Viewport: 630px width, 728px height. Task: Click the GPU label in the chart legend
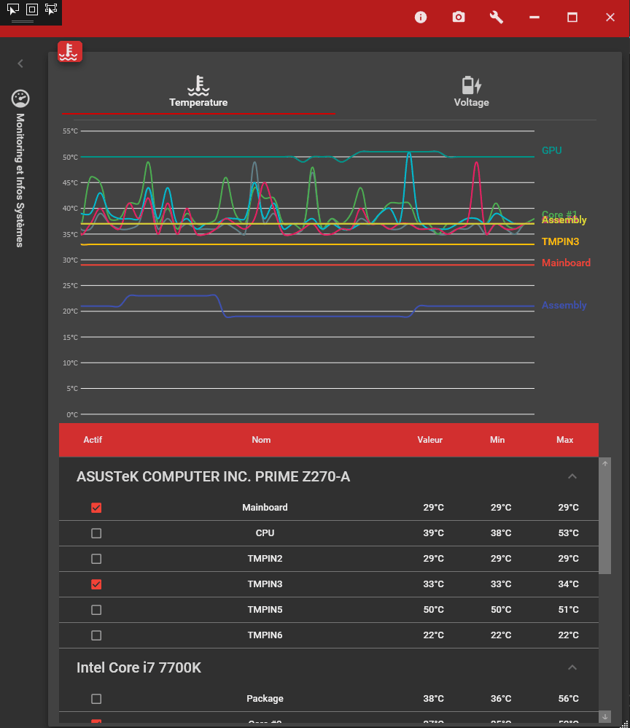tap(551, 150)
